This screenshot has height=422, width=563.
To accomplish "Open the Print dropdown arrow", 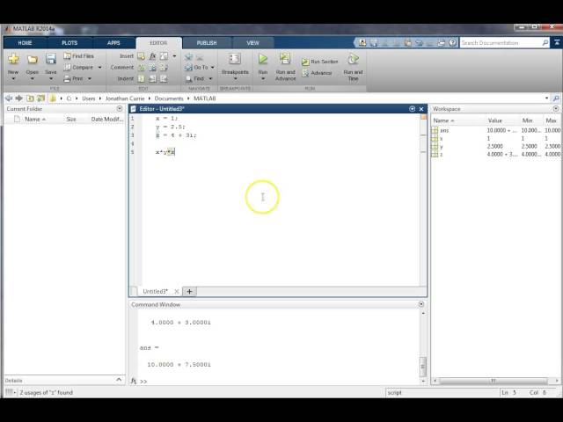I will [90, 78].
